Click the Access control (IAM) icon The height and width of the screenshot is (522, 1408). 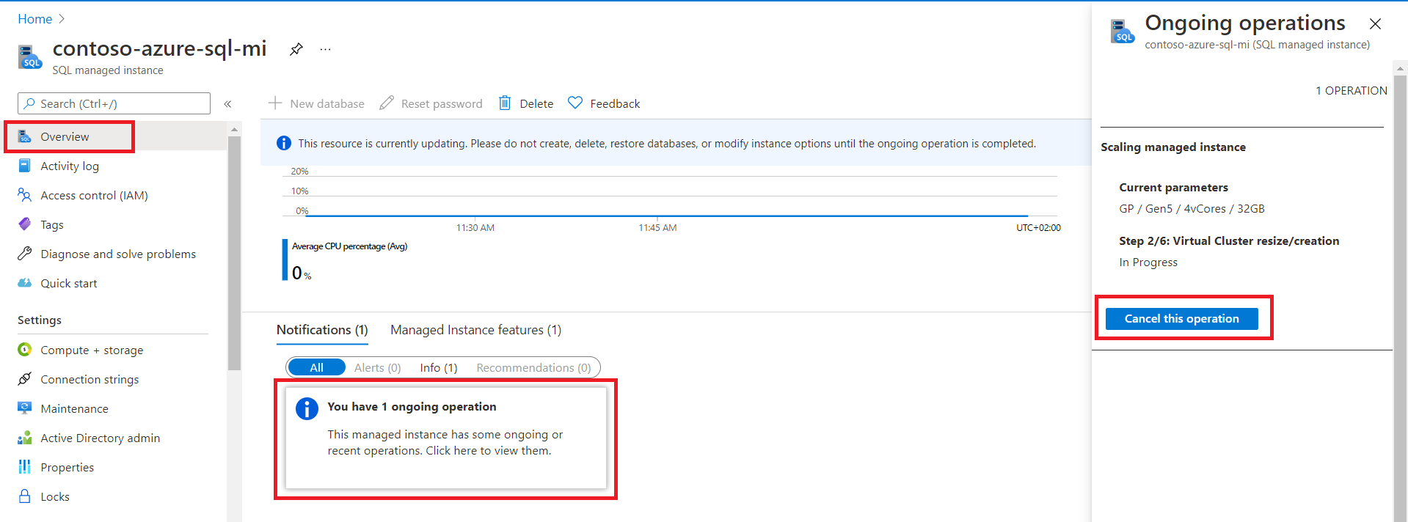(24, 195)
